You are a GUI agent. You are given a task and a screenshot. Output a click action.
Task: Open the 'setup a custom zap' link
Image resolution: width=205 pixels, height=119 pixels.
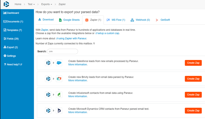click(x=108, y=33)
